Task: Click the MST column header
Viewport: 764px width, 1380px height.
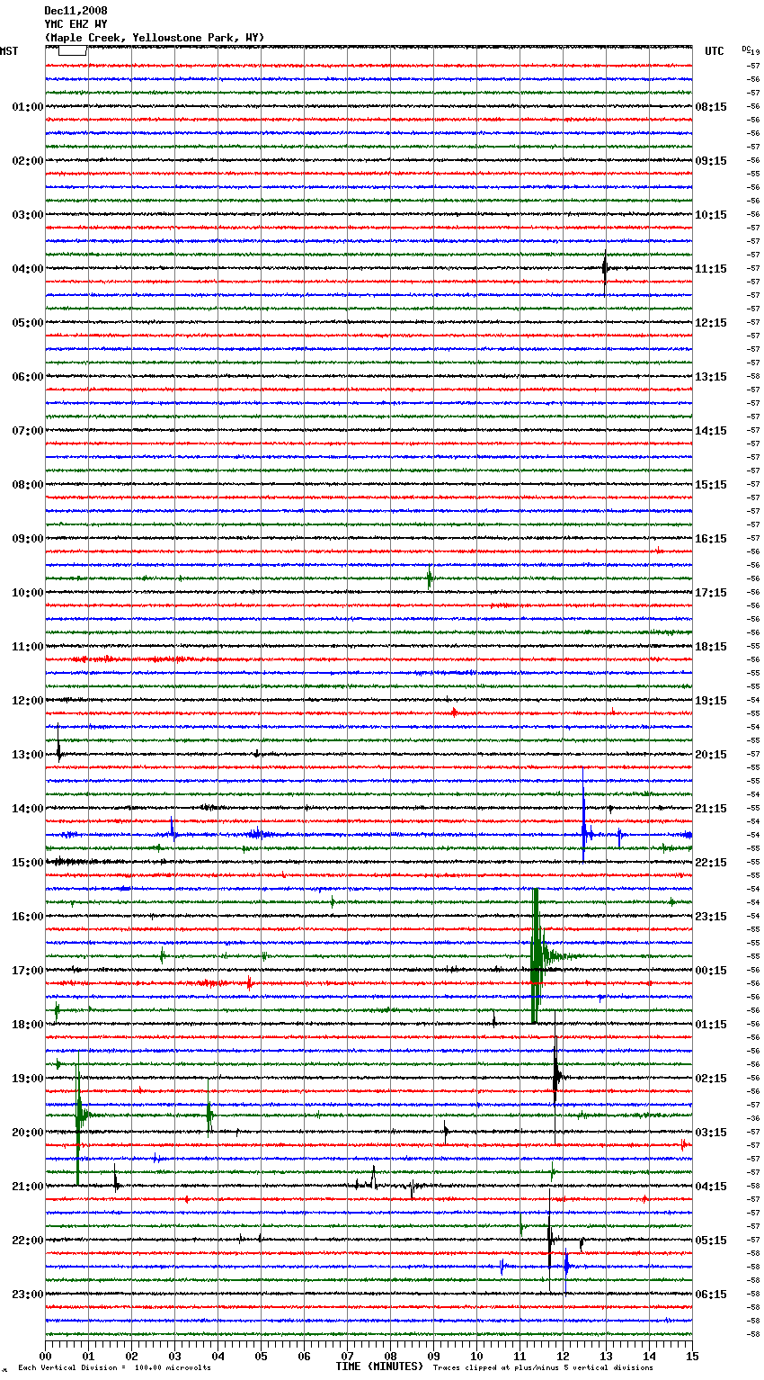Action: pos(9,51)
